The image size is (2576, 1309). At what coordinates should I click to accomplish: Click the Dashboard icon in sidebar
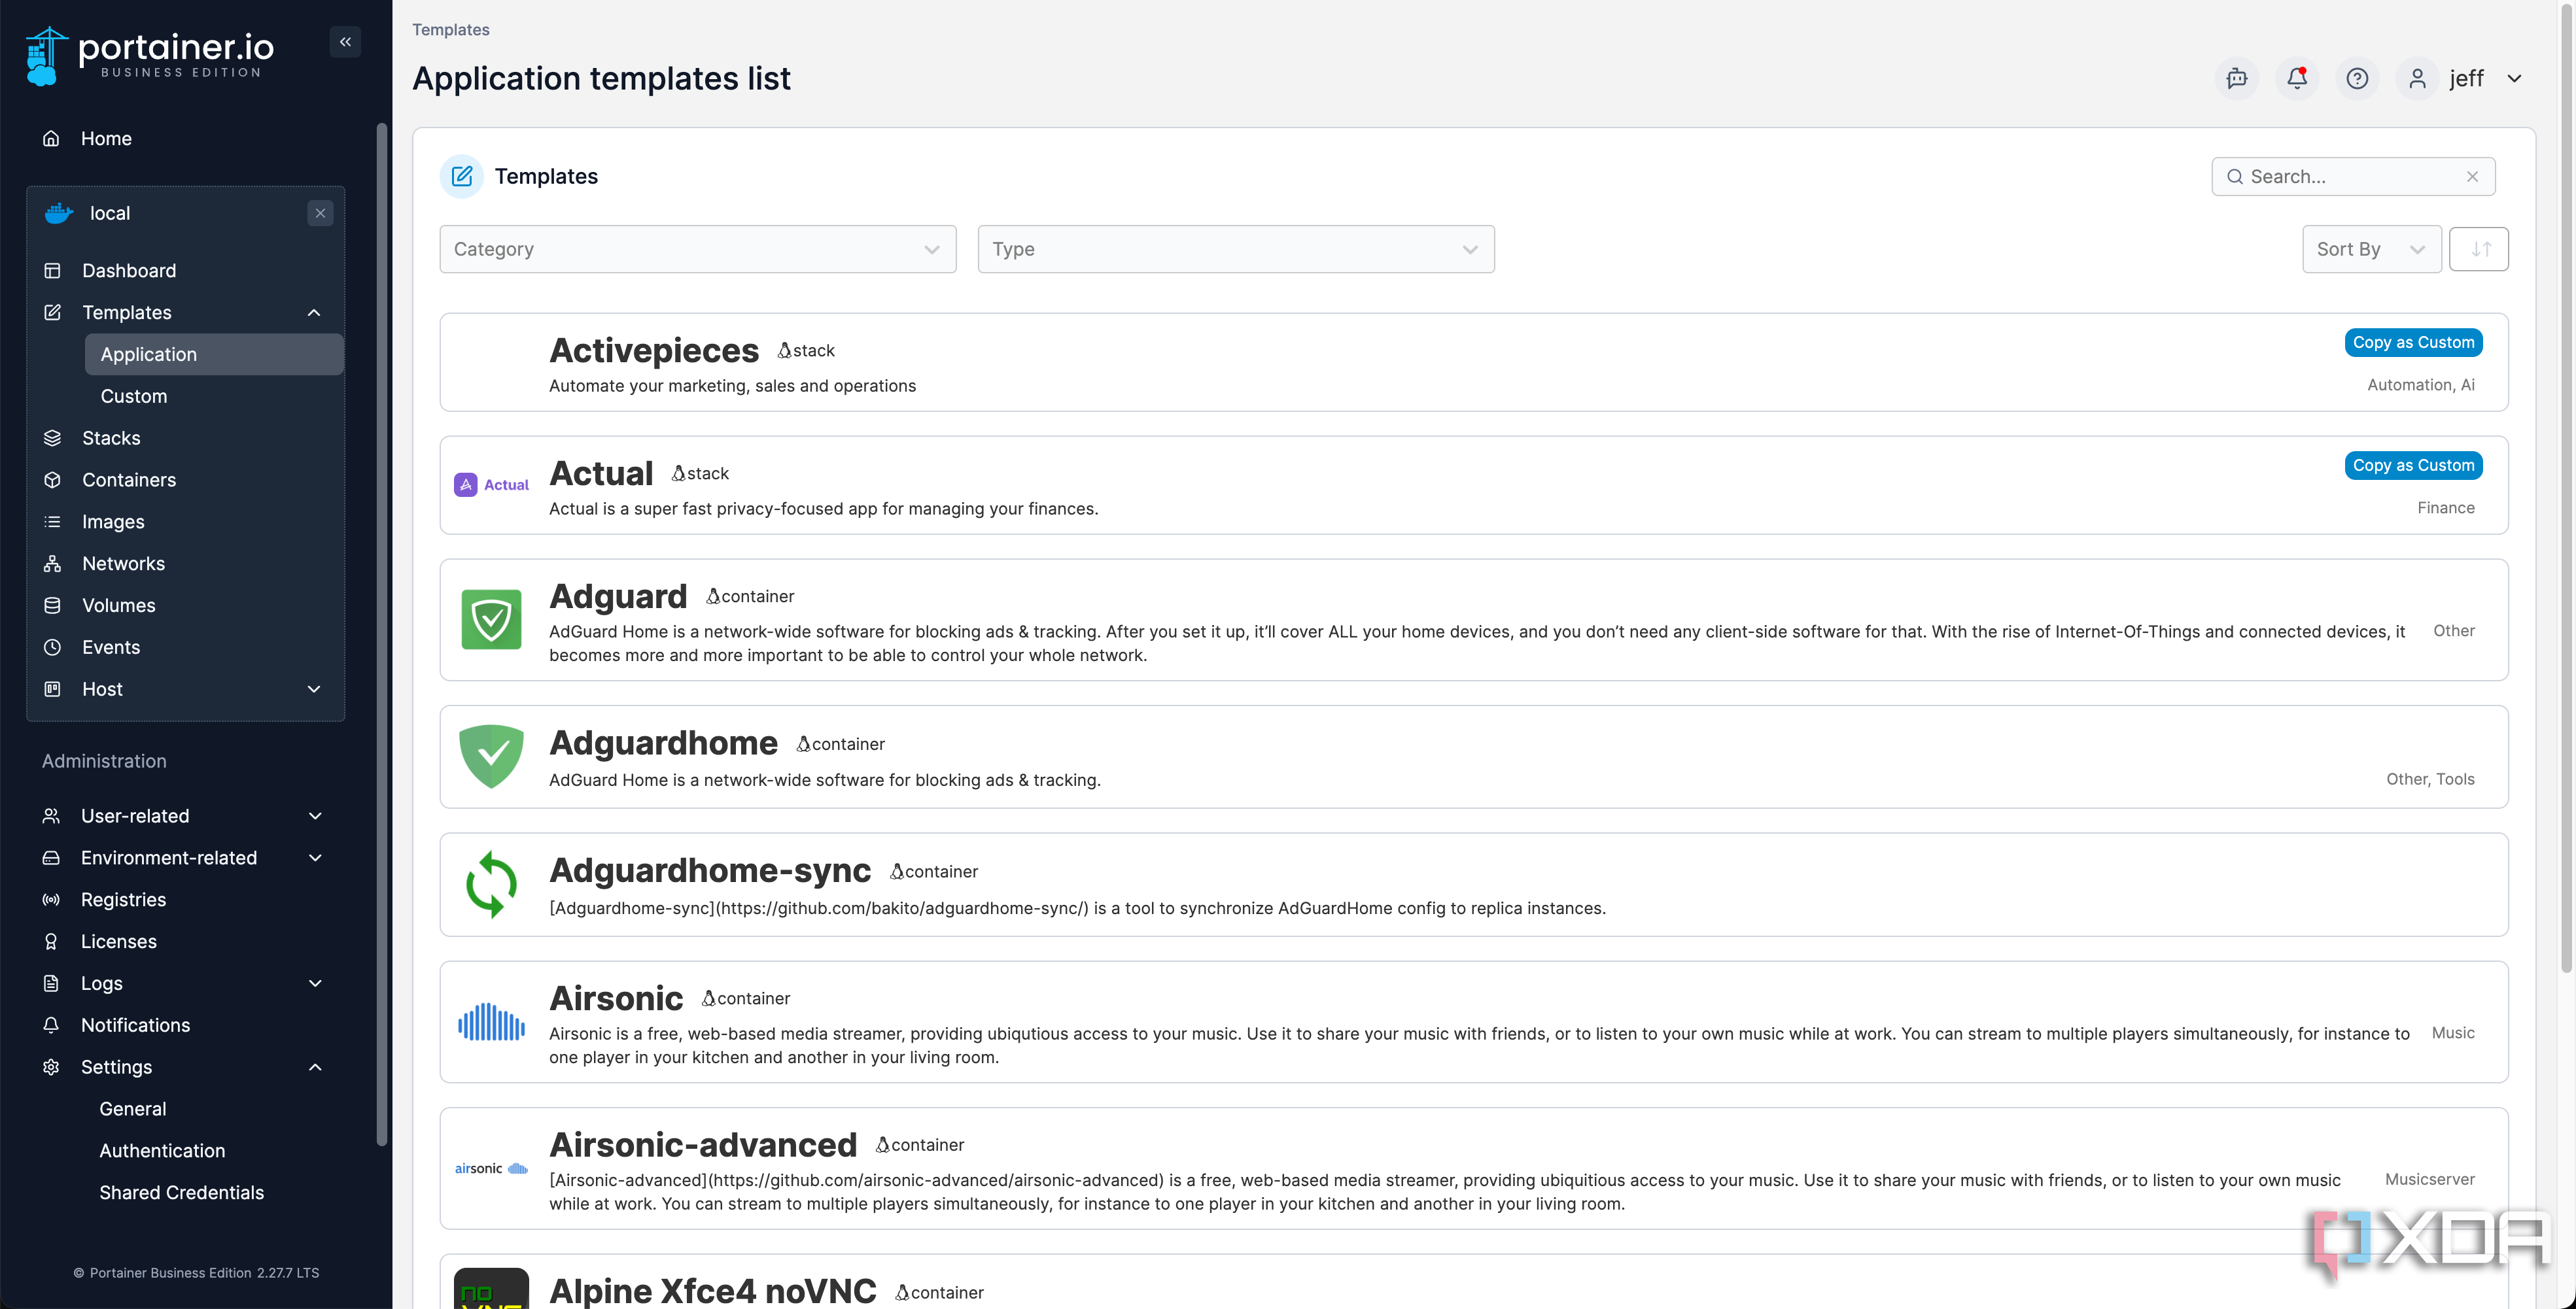click(x=52, y=271)
